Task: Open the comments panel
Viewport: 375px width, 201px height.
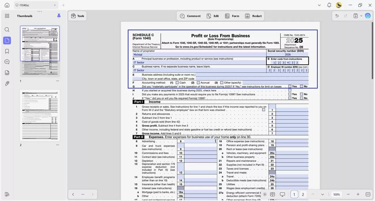Action: pyautogui.click(x=7, y=62)
